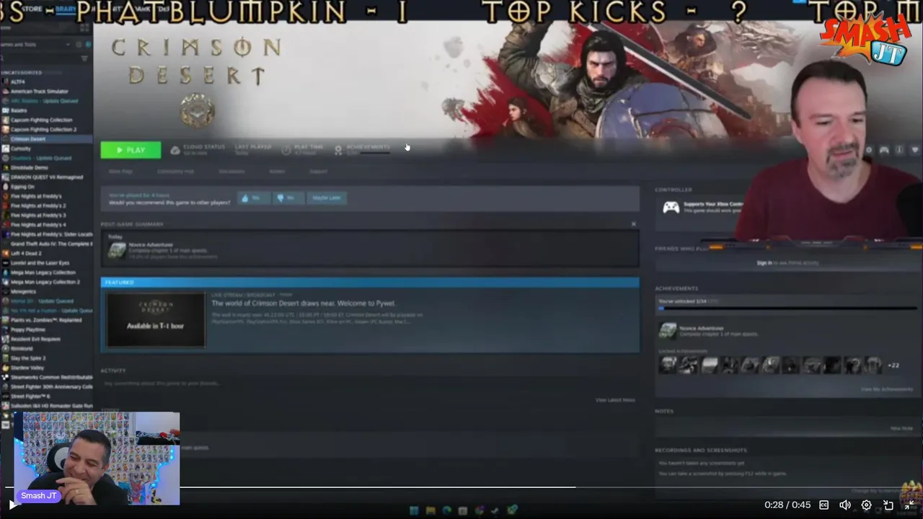
Task: Click the ALTF4 game icon in the sidebar
Action: coord(5,82)
